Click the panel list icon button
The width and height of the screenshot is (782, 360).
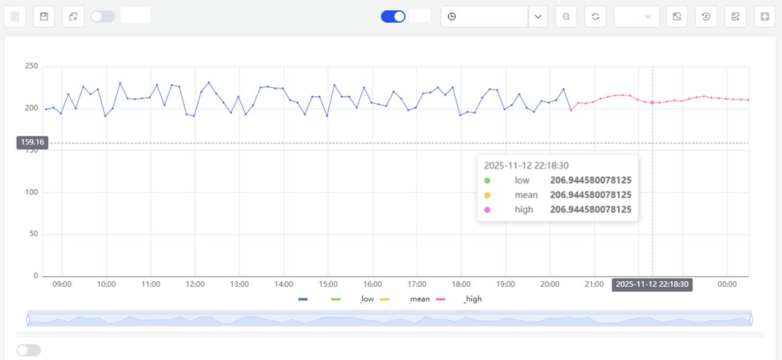click(x=15, y=16)
